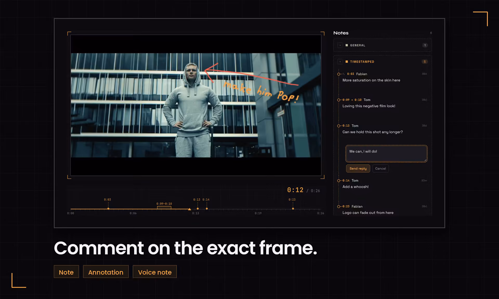Expand the General notes section
Screen dimensions: 499x299
[340, 45]
